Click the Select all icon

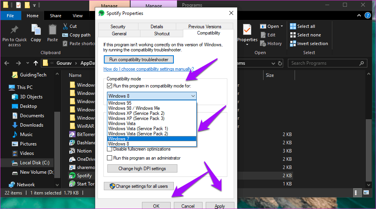(x=293, y=26)
